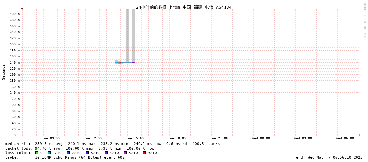Click the blue 2/10 loss swatch
This screenshot has width=368, height=162.
pos(68,153)
